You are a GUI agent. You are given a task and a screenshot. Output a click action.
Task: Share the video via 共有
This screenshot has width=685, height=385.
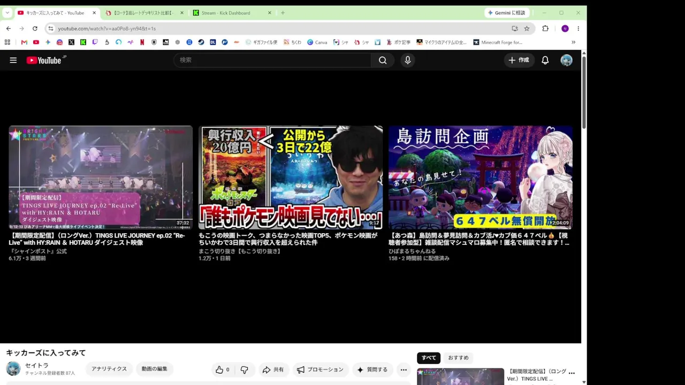click(273, 369)
